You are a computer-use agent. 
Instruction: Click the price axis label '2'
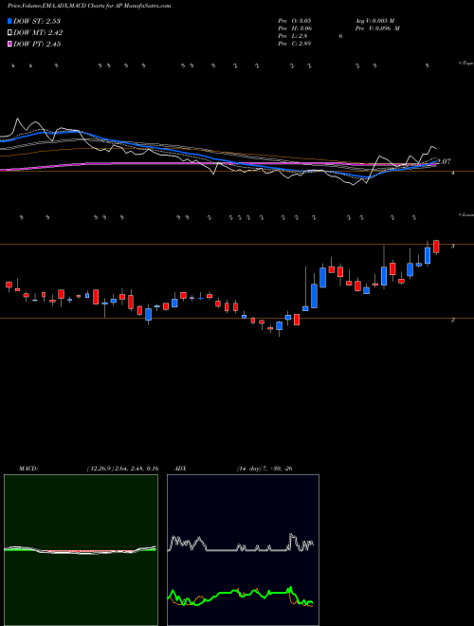click(452, 320)
